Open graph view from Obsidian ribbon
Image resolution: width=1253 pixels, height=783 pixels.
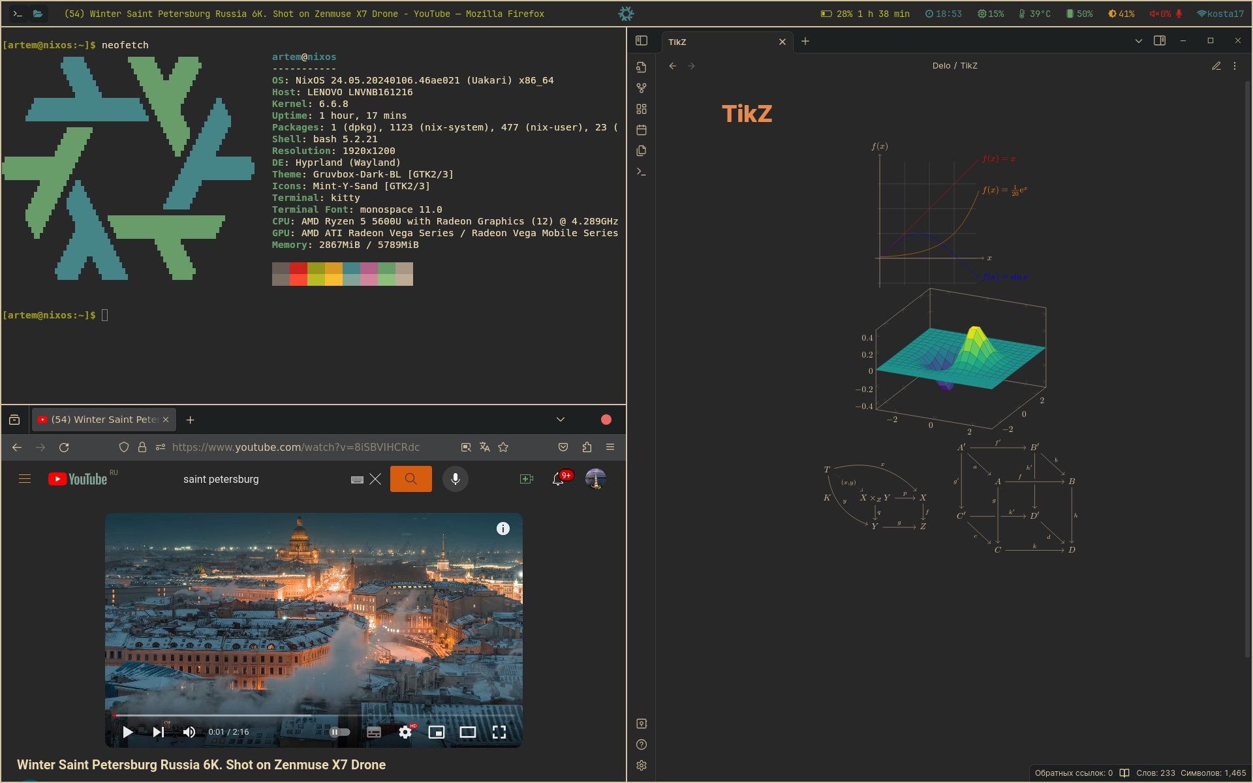tap(642, 88)
